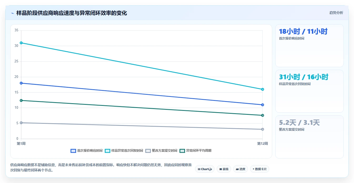Click the 首次报价响应时间 card caption
The height and width of the screenshot is (183, 354).
pyautogui.click(x=291, y=38)
